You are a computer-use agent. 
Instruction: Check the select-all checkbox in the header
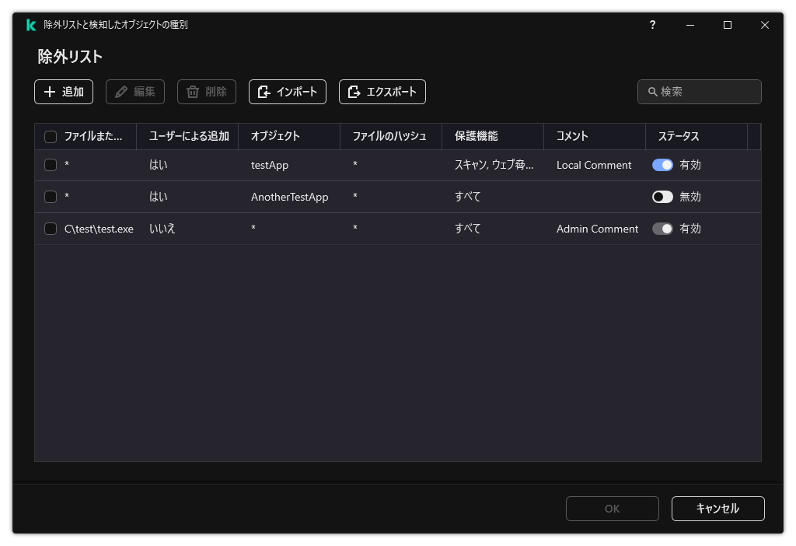coord(51,136)
